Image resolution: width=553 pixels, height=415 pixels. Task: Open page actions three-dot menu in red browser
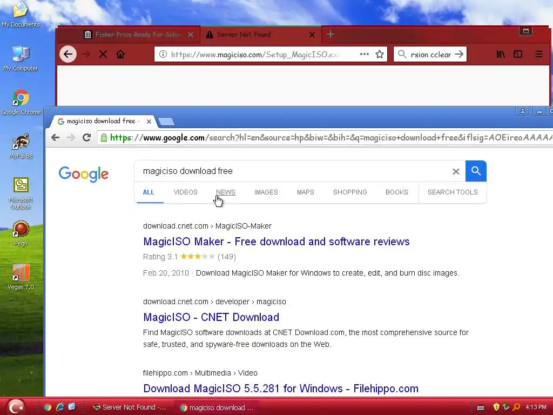pyautogui.click(x=365, y=55)
